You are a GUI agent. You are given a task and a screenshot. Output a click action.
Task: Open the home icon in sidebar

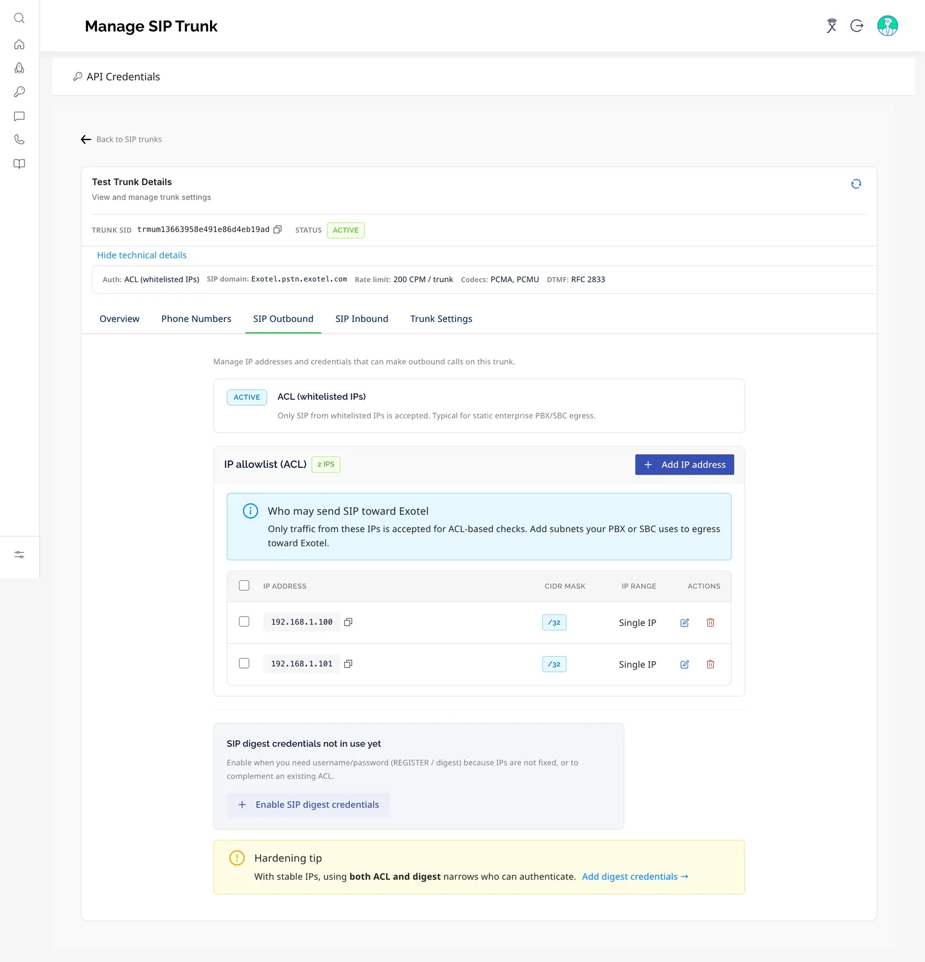point(19,44)
